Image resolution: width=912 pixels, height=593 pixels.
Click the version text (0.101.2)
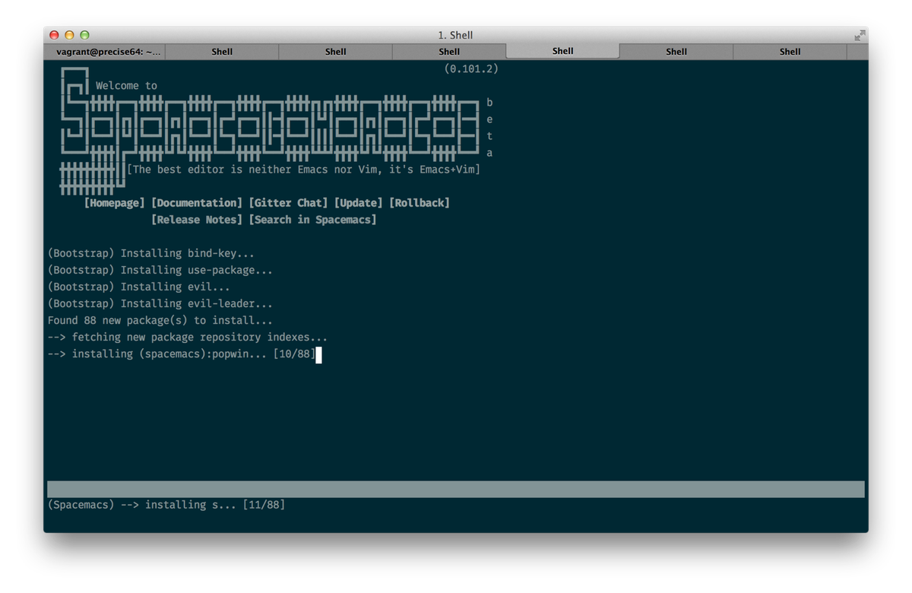point(471,68)
